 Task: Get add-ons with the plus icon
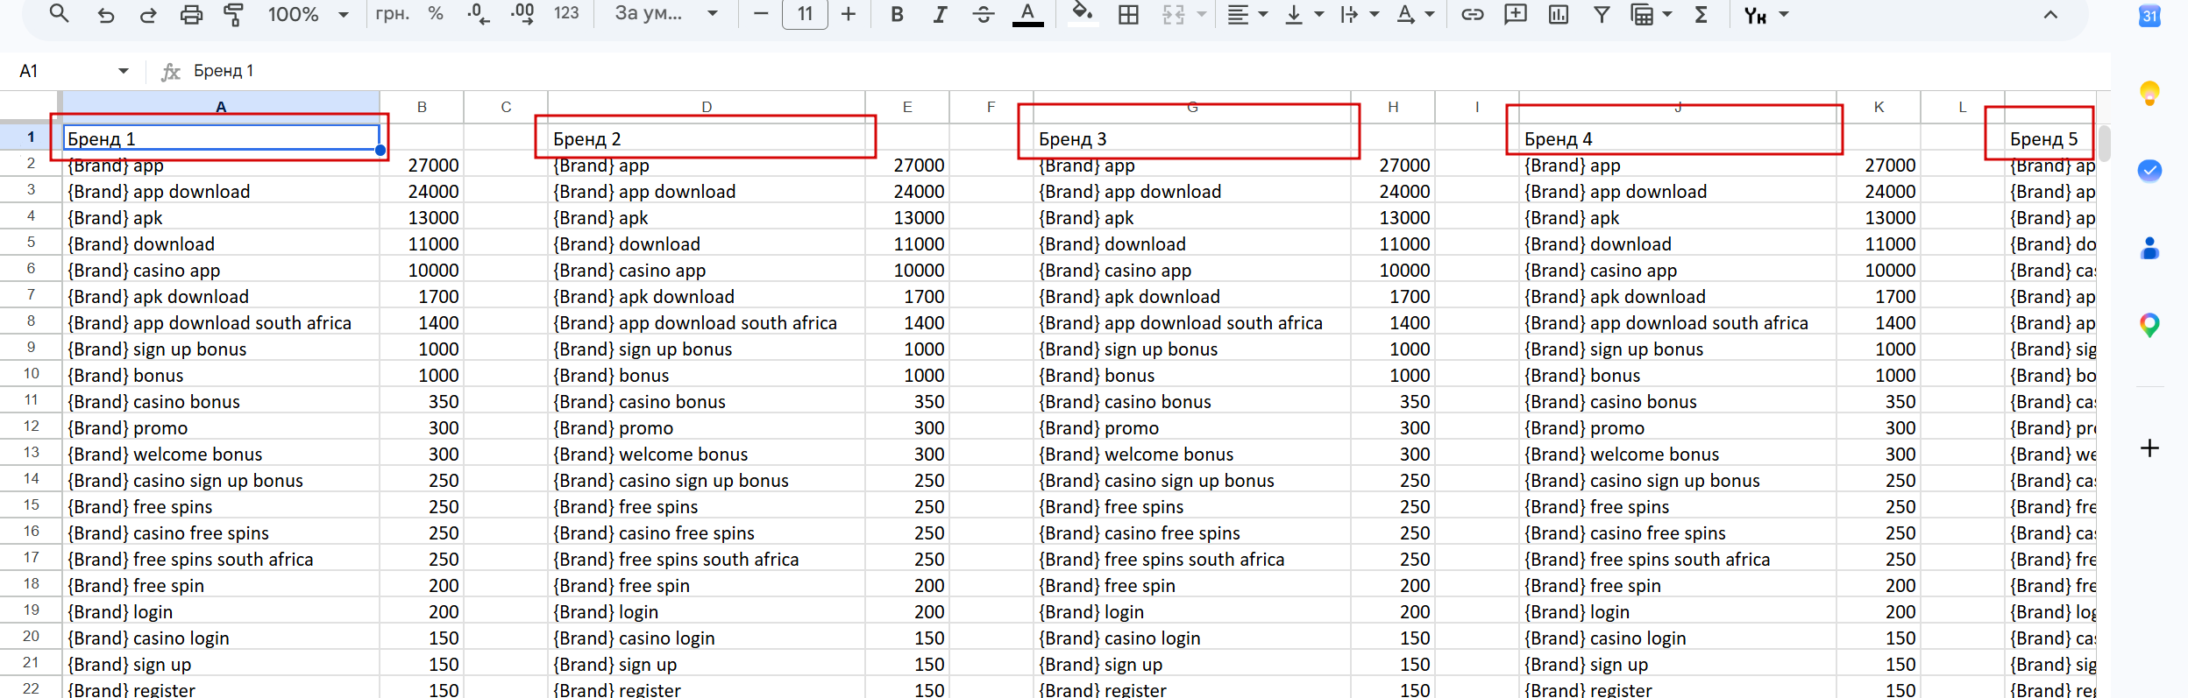[x=2149, y=448]
